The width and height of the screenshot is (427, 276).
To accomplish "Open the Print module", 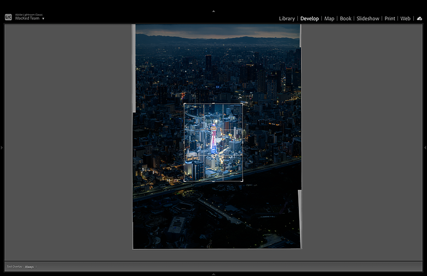I will pyautogui.click(x=390, y=19).
